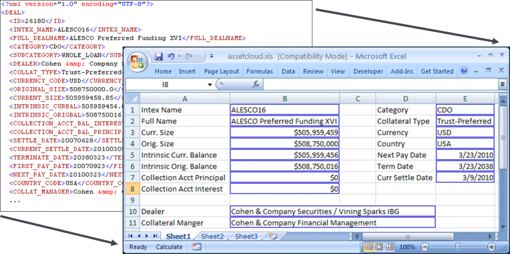Switch to Sheet2 tab
The height and width of the screenshot is (254, 510).
pyautogui.click(x=212, y=236)
